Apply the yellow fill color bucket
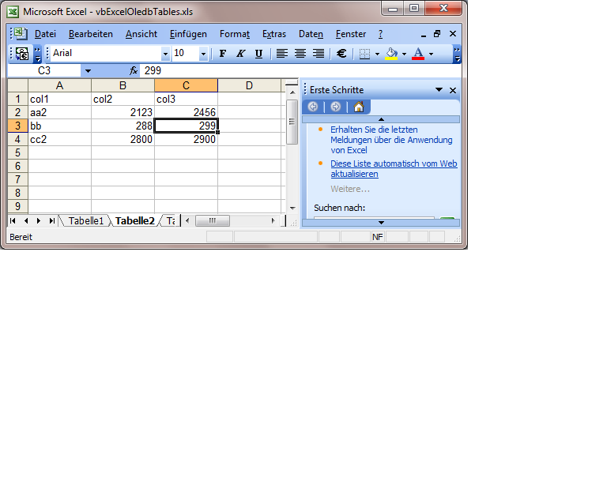Screen dimensions: 607x485 pyautogui.click(x=391, y=54)
